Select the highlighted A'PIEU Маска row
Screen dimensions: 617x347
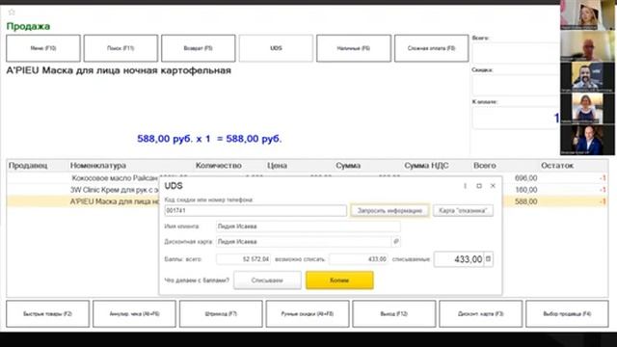pyautogui.click(x=307, y=201)
